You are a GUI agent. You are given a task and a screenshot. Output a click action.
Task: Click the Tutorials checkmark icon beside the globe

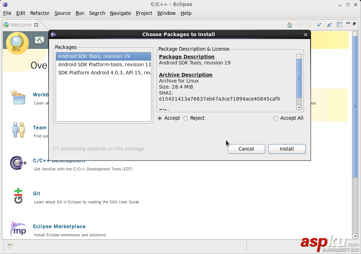pos(39,40)
